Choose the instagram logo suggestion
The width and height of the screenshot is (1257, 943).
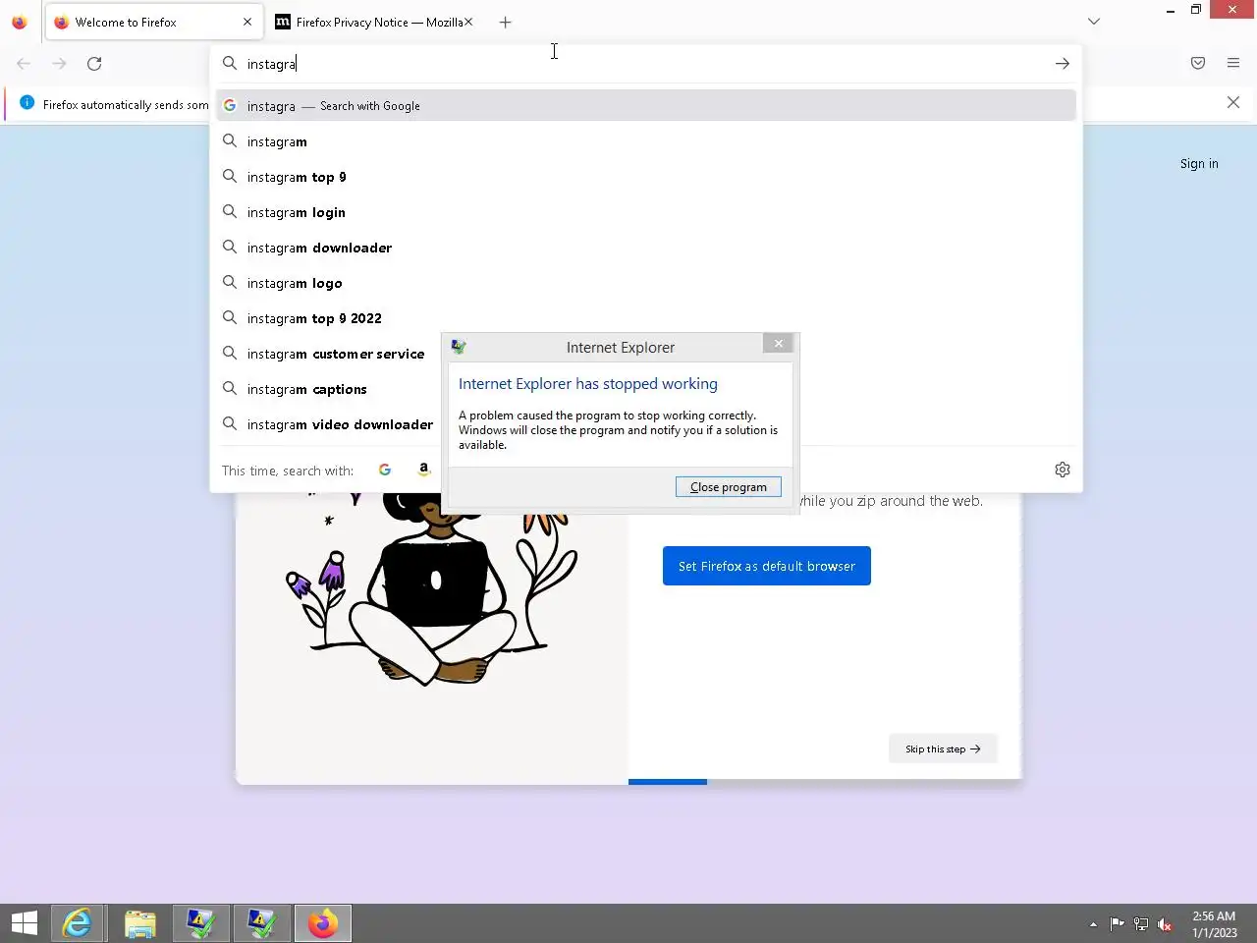[x=646, y=283]
